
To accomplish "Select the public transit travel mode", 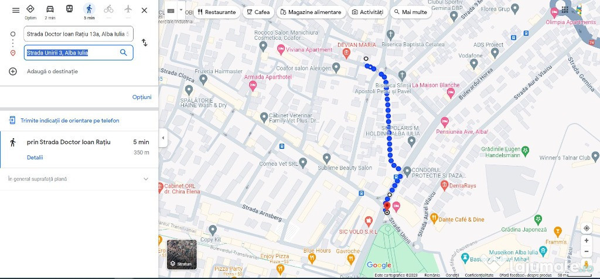I will click(69, 9).
